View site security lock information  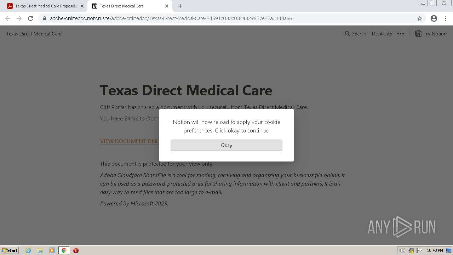coord(45,18)
